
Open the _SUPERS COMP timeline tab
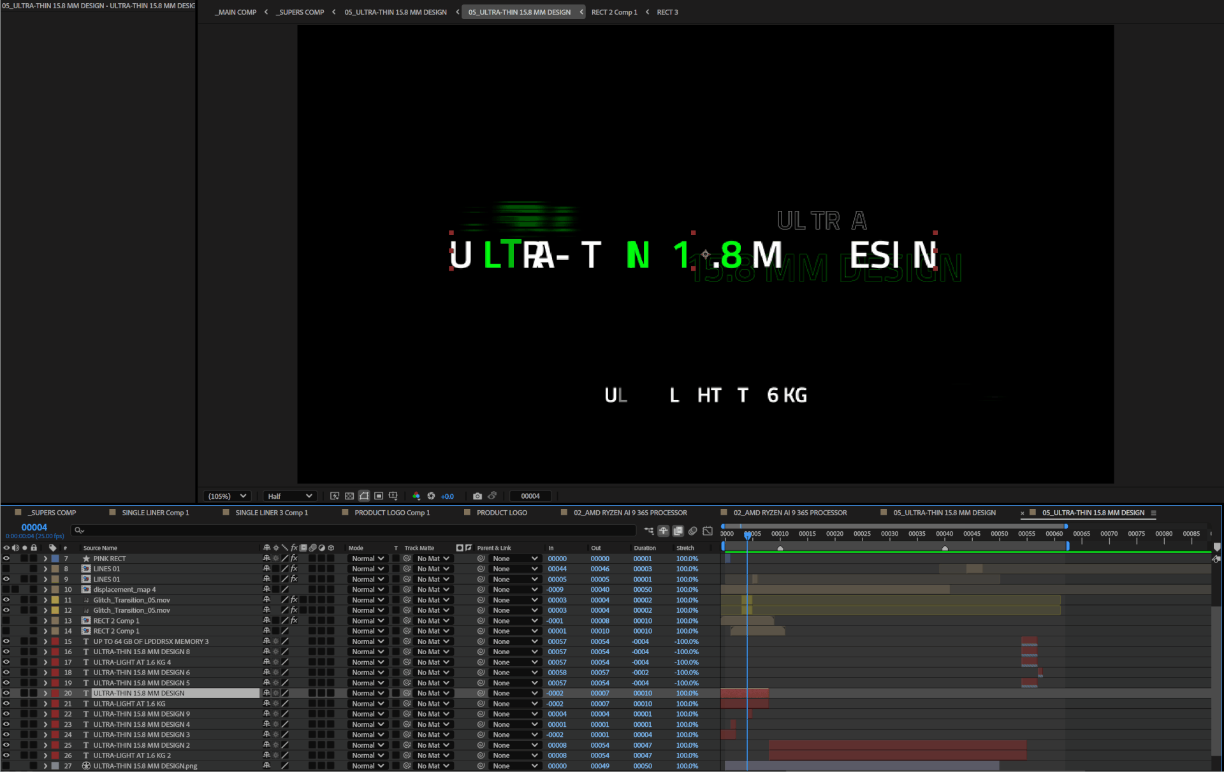coord(53,513)
